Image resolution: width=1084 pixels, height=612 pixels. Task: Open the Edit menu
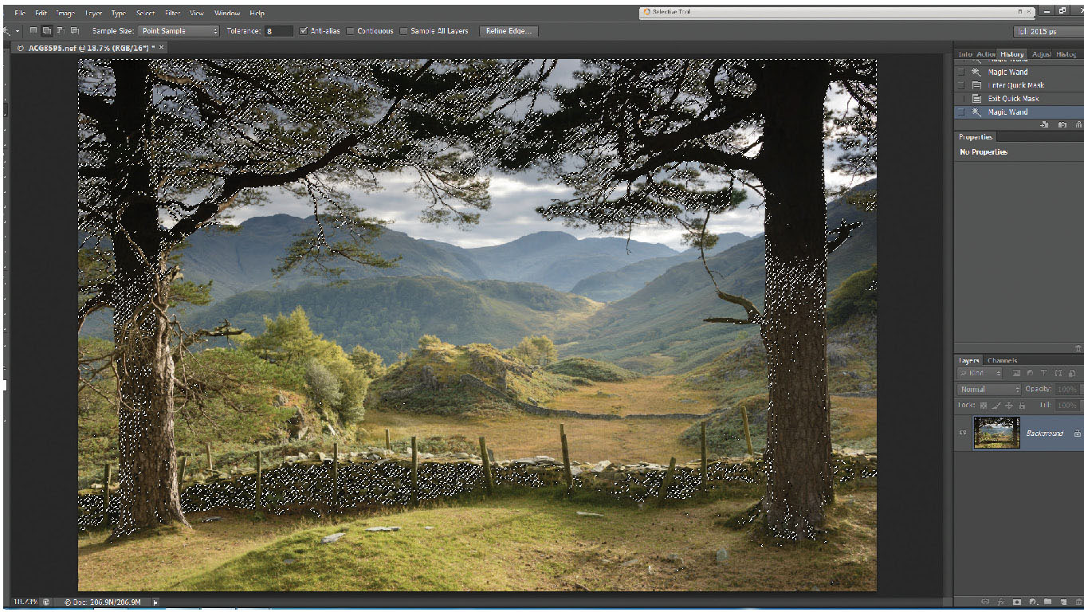tap(41, 13)
